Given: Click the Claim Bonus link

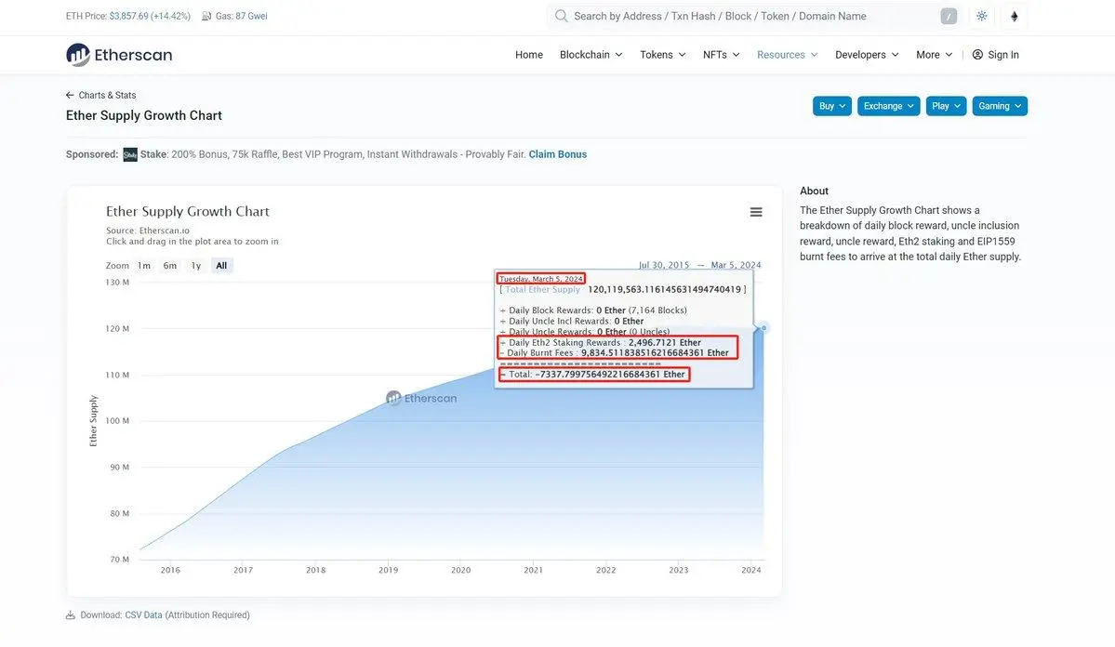Looking at the screenshot, I should point(558,154).
